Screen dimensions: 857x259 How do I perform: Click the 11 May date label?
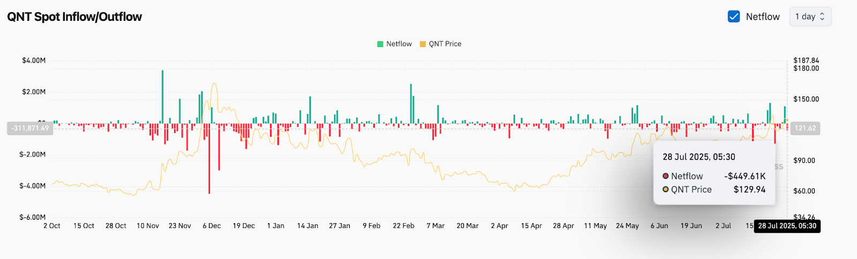[596, 226]
